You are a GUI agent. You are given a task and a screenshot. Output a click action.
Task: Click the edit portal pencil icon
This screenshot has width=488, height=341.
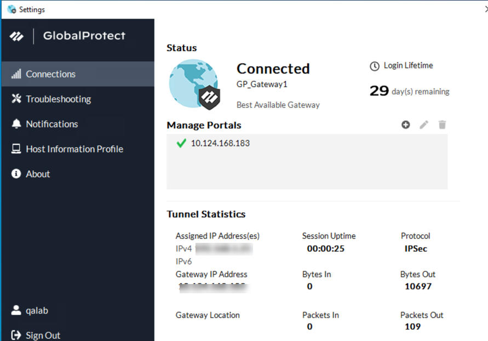click(424, 125)
